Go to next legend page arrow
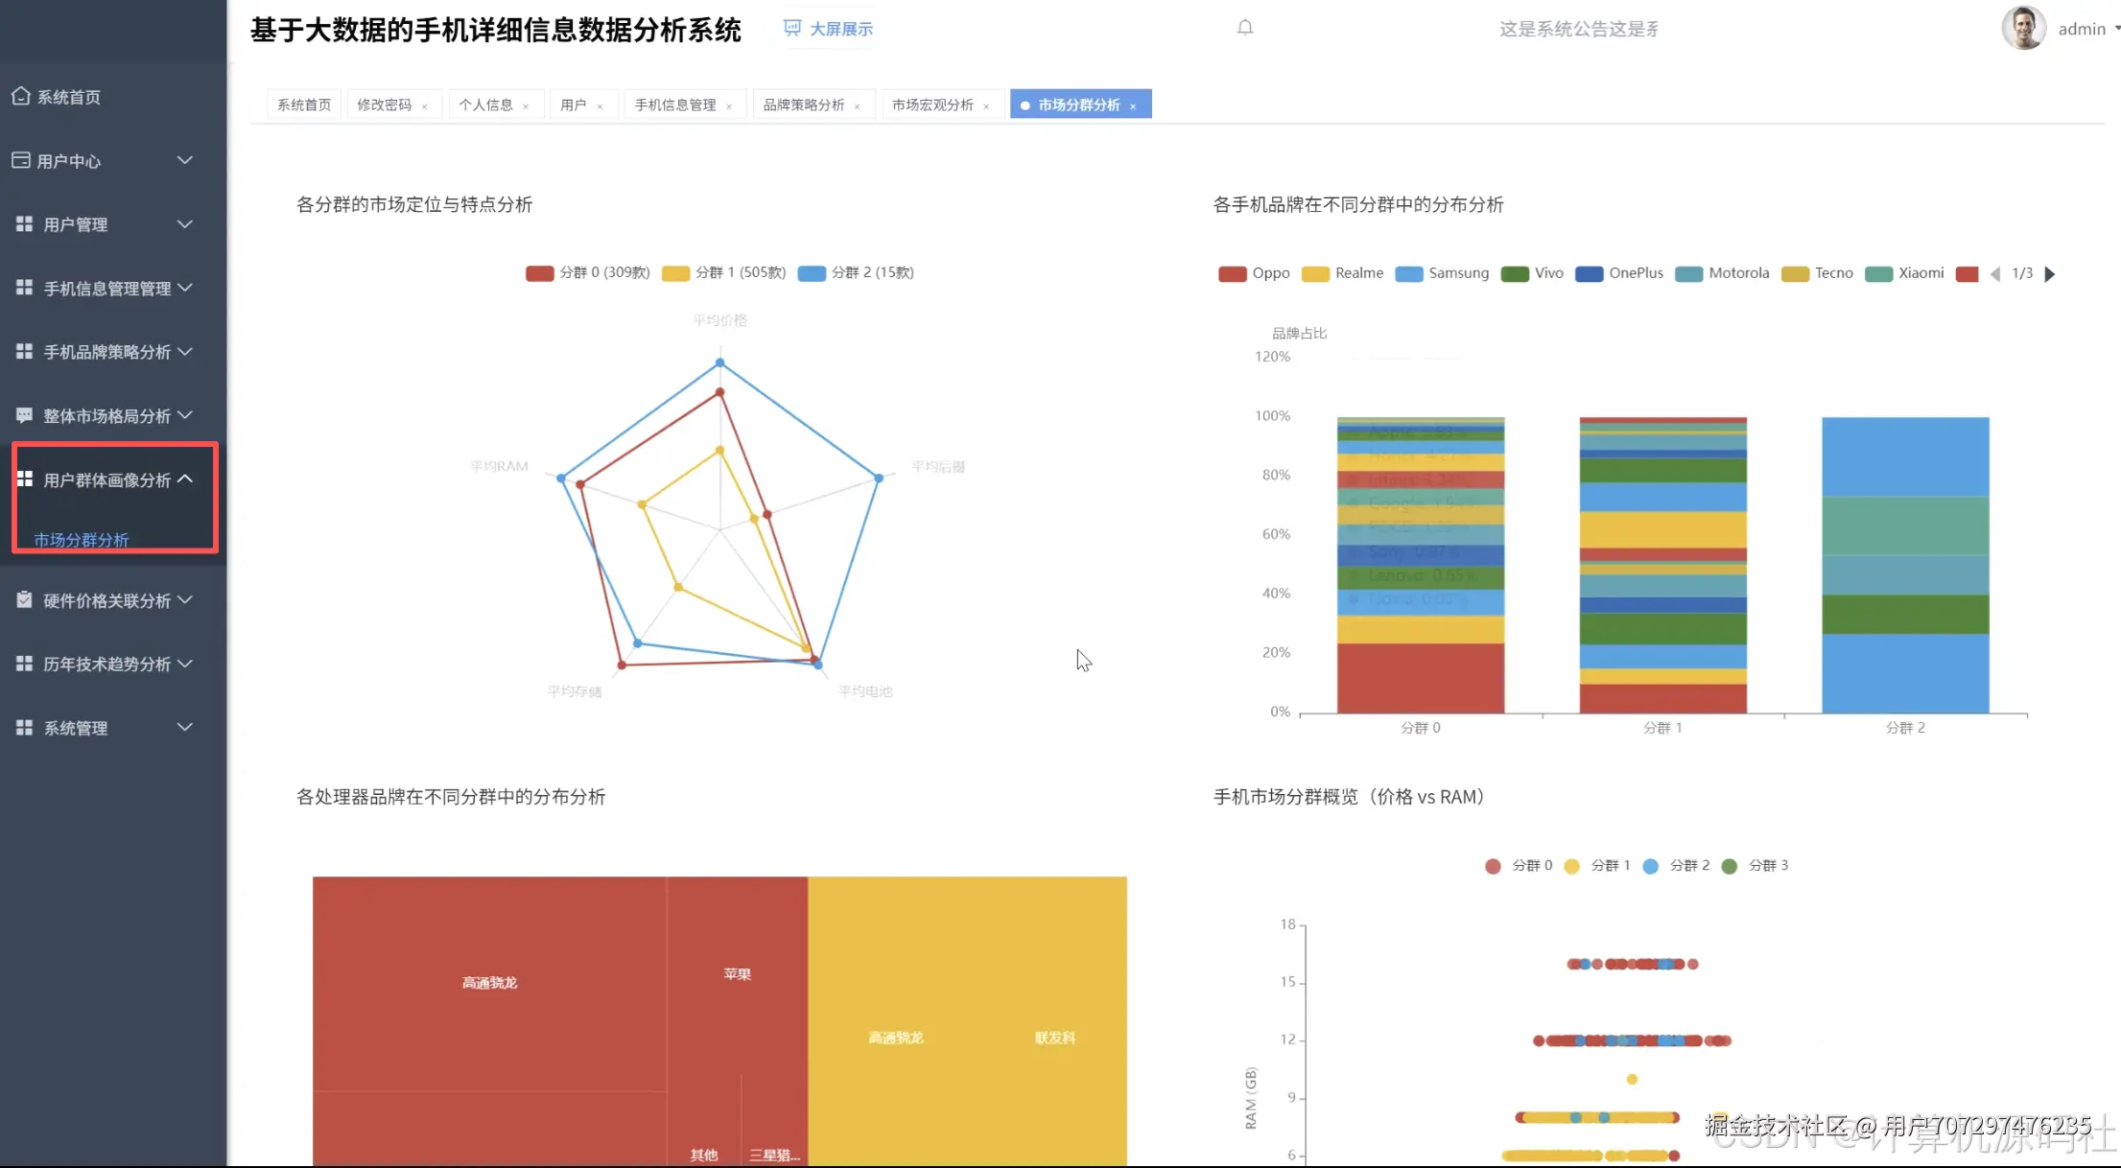 tap(2050, 274)
